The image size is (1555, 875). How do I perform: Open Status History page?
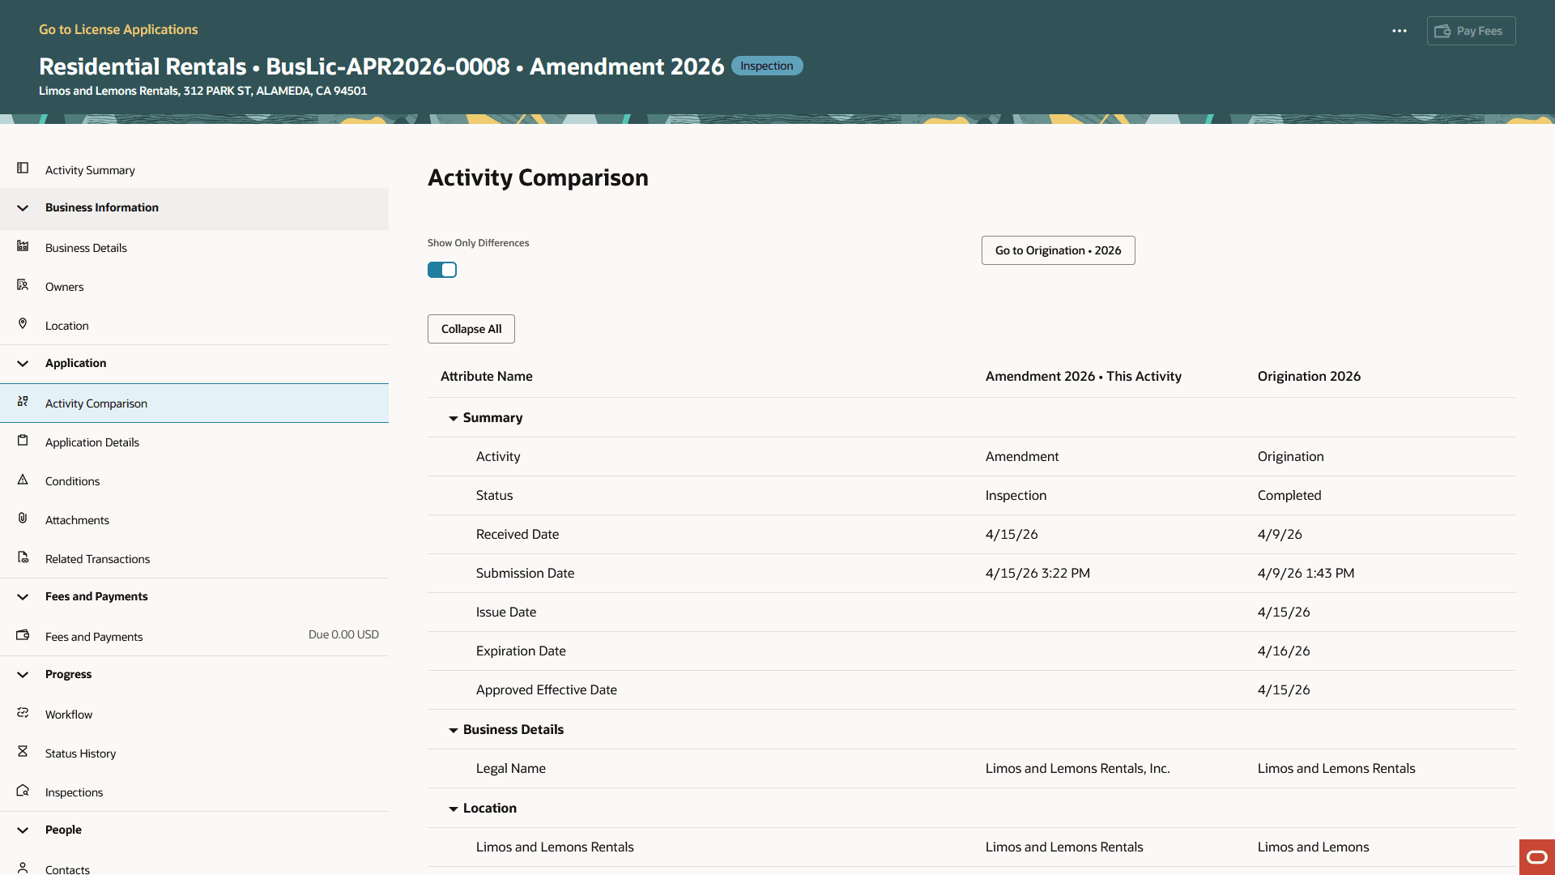coord(80,753)
